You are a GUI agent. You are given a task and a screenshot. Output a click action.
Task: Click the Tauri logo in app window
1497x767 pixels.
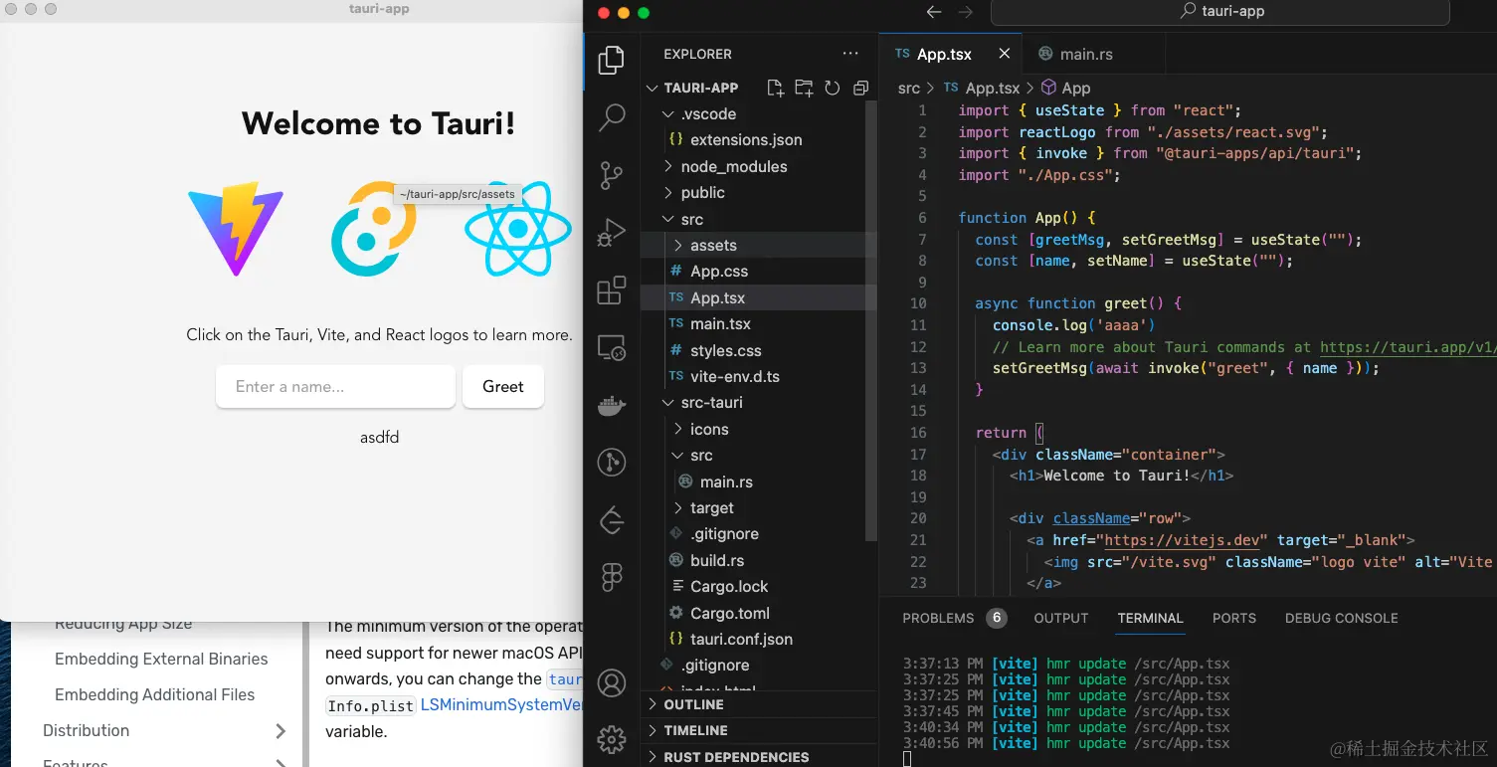(373, 228)
